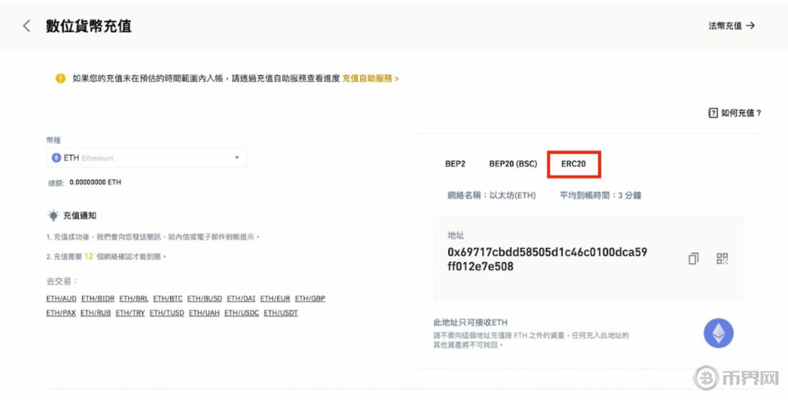The width and height of the screenshot is (788, 401).
Task: Click the lightbulb 充值通知 icon
Action: click(54, 215)
